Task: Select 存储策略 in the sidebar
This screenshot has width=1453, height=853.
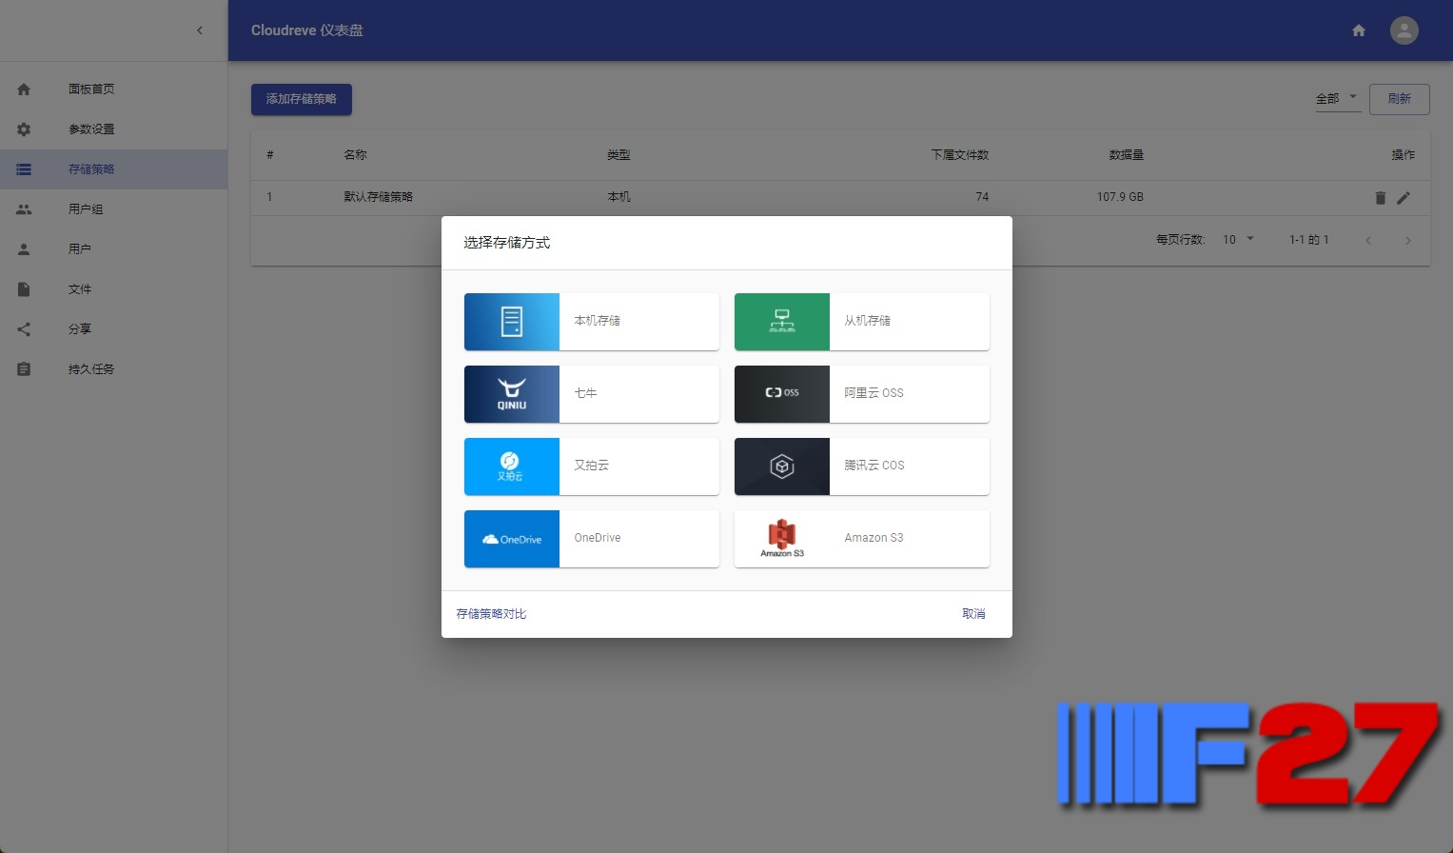Action: pos(113,169)
